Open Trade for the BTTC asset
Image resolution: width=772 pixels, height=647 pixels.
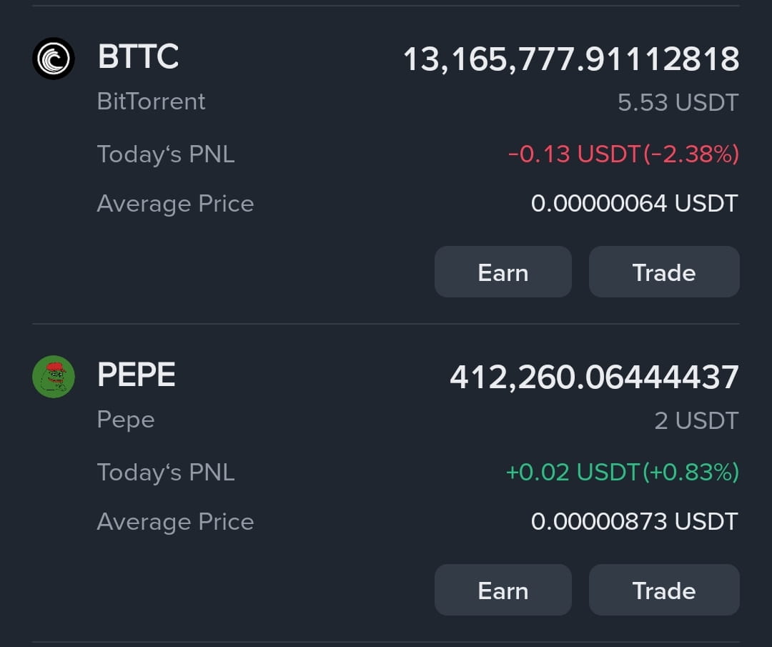click(x=663, y=272)
